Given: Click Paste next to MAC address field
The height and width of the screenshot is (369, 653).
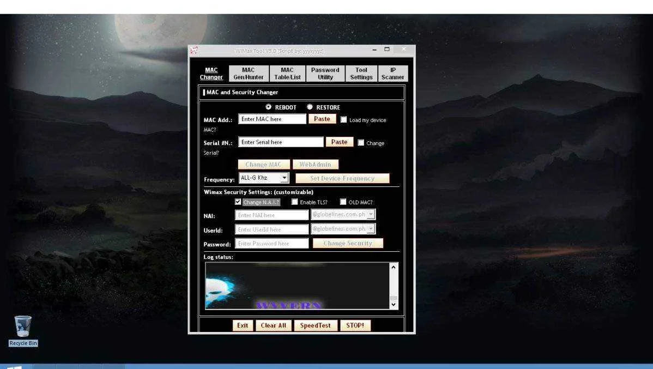Looking at the screenshot, I should [322, 119].
